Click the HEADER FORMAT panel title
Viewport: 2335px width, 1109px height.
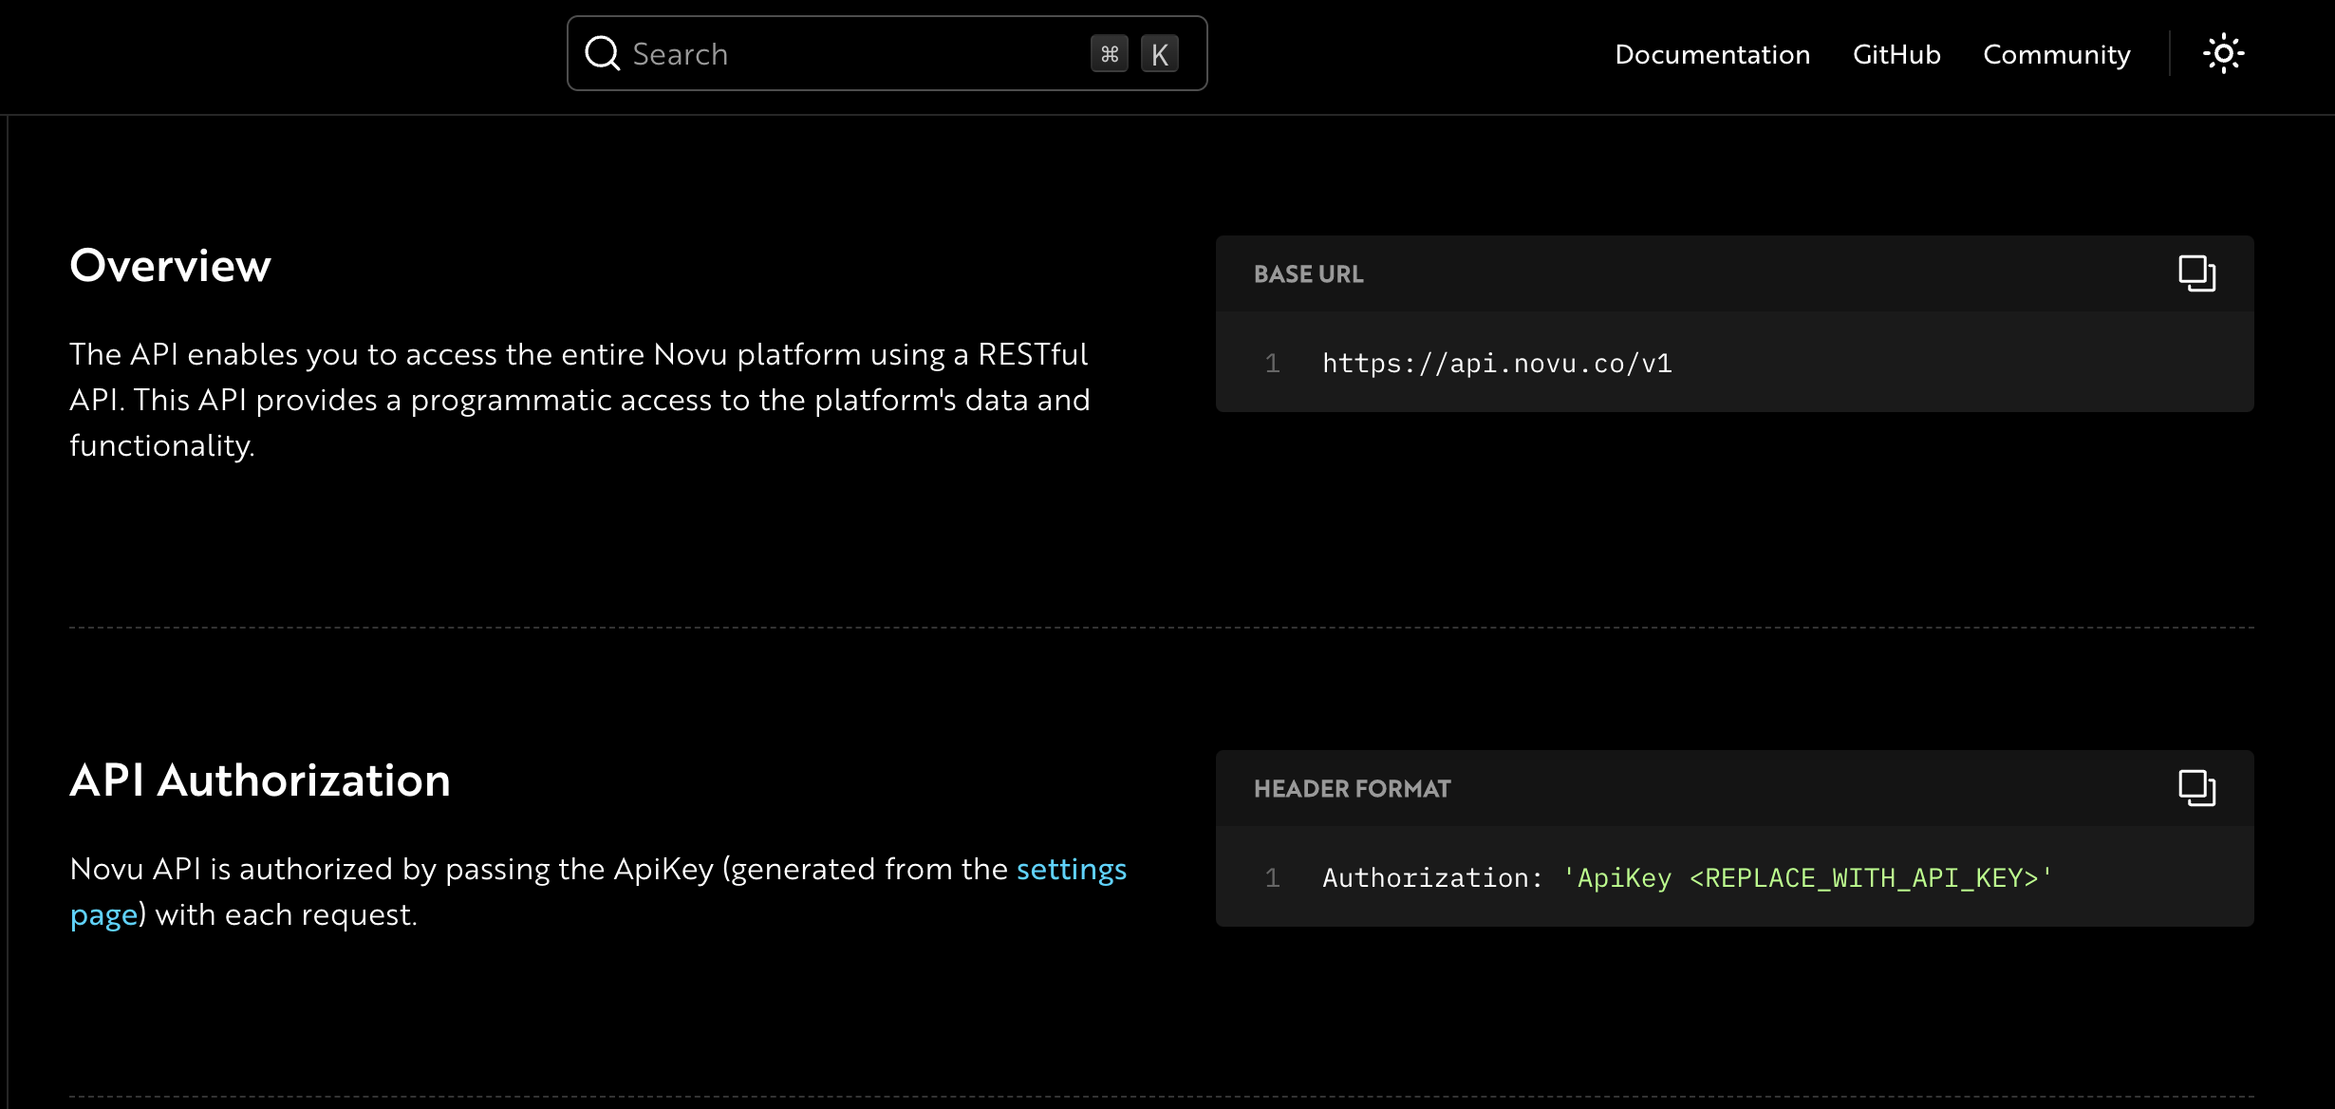pyautogui.click(x=1352, y=789)
